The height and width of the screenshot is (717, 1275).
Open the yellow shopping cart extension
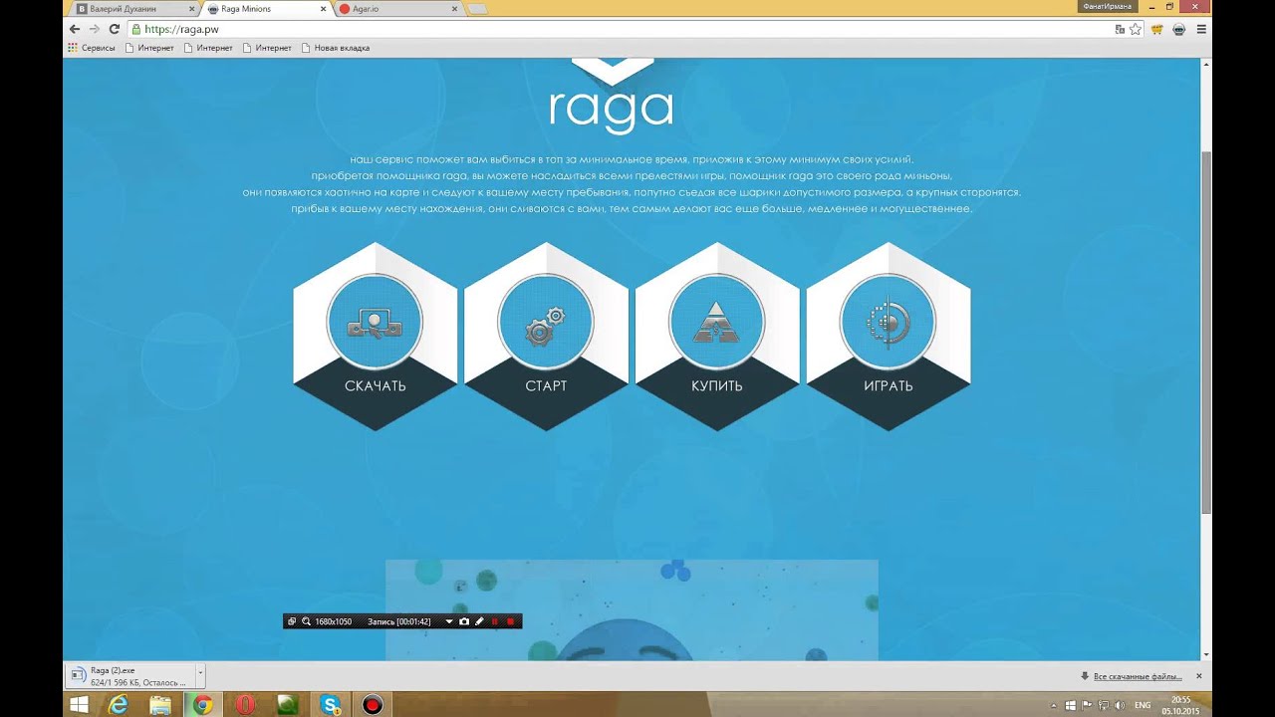click(x=1157, y=29)
